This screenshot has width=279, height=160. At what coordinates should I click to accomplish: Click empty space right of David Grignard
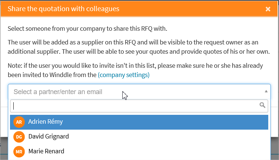pos(167,137)
